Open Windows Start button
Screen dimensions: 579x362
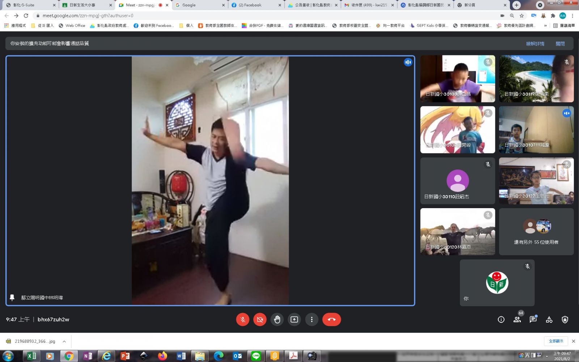[8, 356]
